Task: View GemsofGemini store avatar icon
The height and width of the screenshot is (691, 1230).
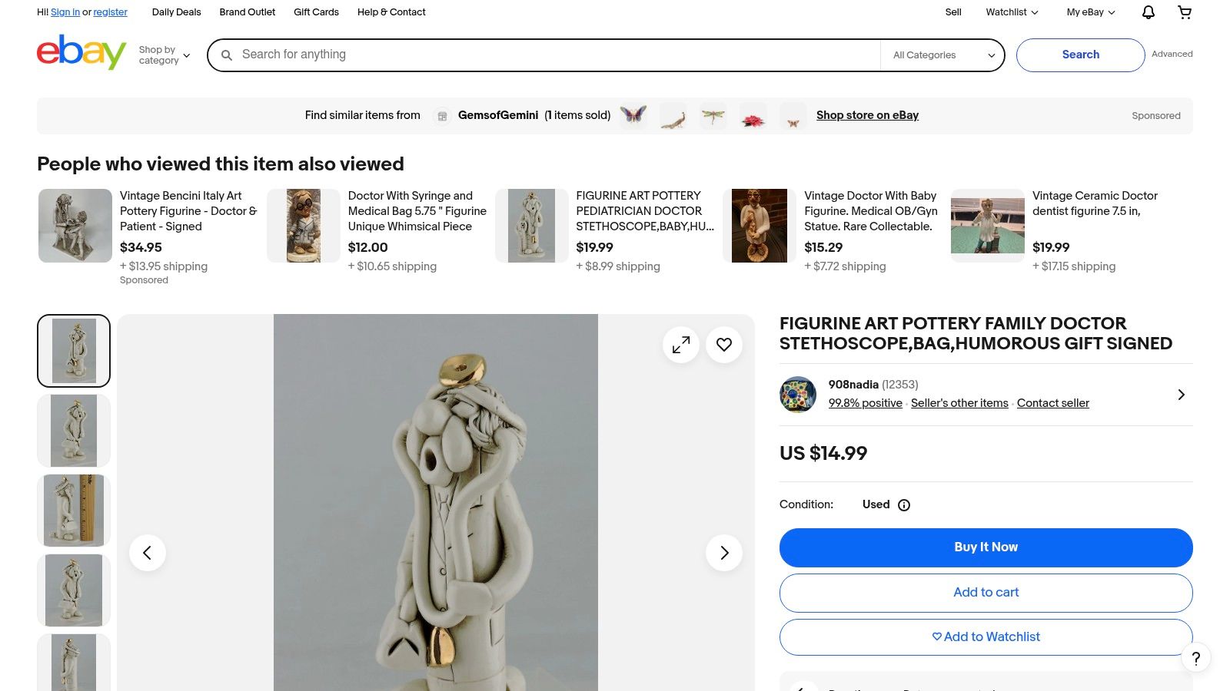Action: point(443,115)
